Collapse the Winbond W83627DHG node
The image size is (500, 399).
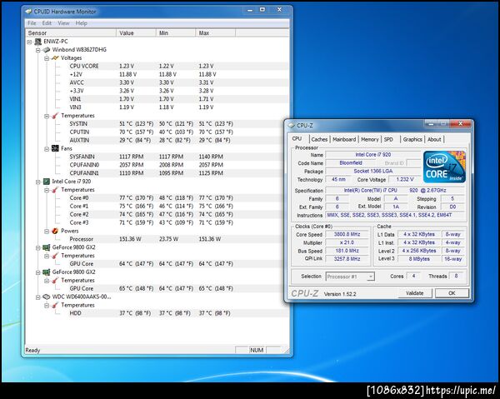point(38,50)
